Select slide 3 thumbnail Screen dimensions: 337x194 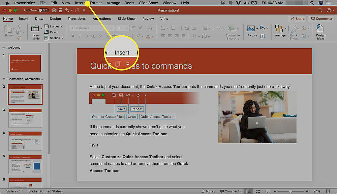tap(25, 118)
